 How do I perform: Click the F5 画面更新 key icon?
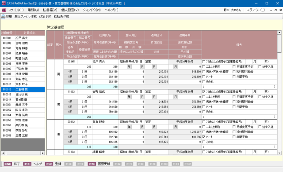click(92, 164)
